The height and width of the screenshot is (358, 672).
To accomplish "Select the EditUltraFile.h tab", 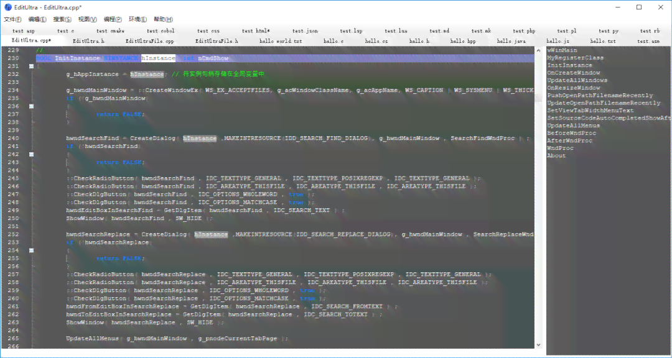I will (217, 41).
